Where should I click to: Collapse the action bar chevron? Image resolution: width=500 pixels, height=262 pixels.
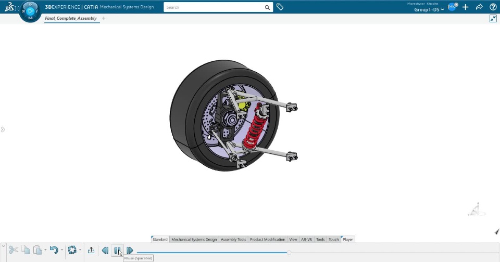[x=3, y=246]
